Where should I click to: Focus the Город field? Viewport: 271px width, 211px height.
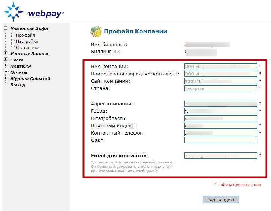click(x=221, y=111)
